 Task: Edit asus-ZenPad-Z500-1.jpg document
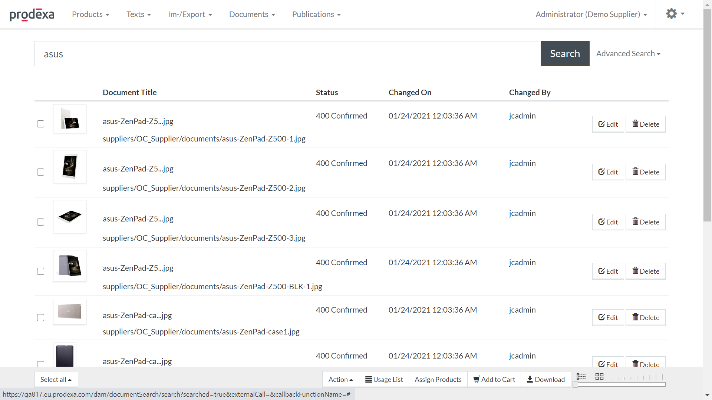coord(608,124)
